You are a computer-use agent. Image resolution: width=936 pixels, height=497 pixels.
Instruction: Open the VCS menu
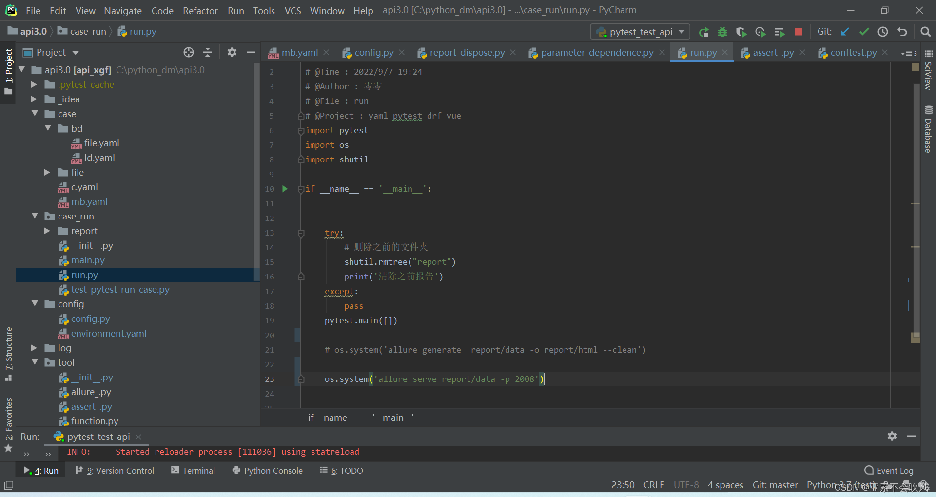coord(293,11)
